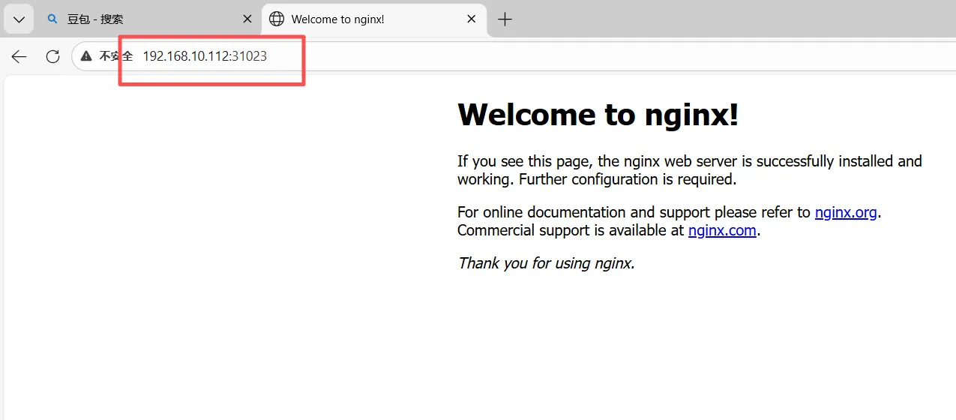Open the nginx.org documentation link

[x=846, y=212]
